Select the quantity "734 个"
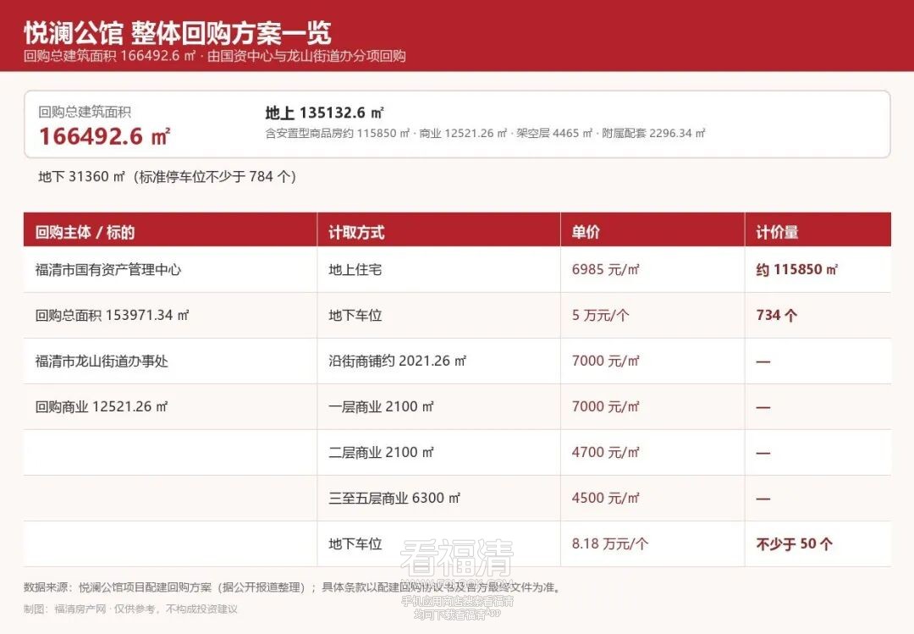This screenshot has height=634, width=914. tap(776, 316)
